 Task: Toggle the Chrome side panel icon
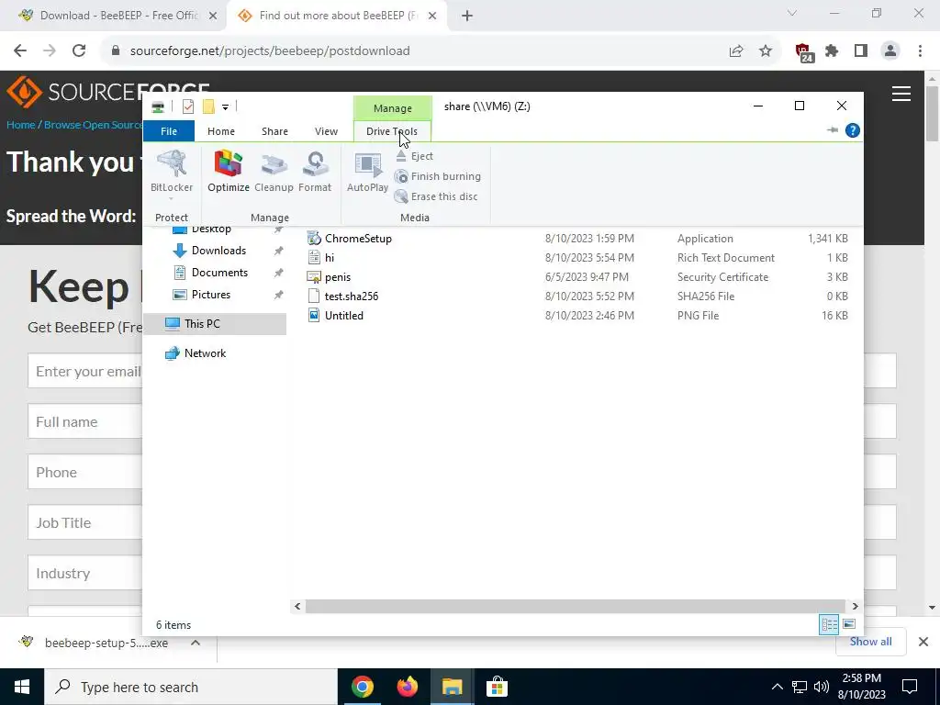[861, 51]
